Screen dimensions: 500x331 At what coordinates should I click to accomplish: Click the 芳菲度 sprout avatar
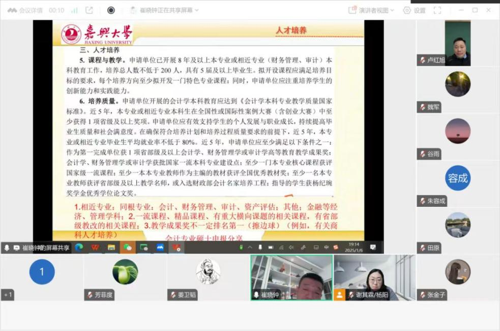(125, 272)
